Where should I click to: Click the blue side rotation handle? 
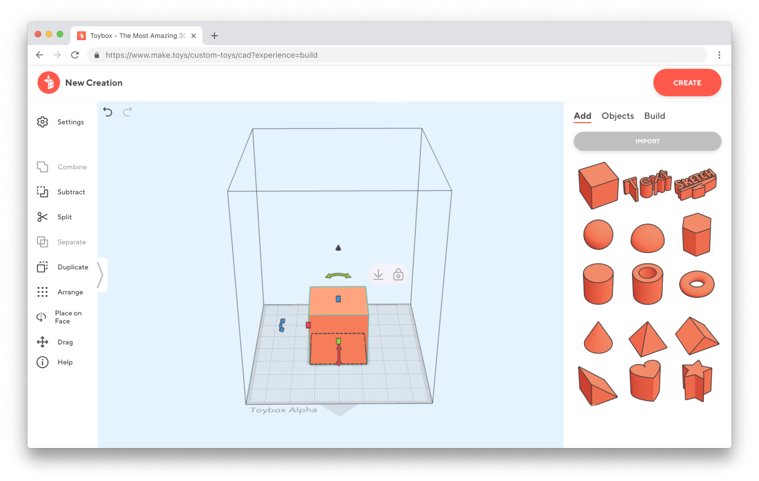click(282, 325)
